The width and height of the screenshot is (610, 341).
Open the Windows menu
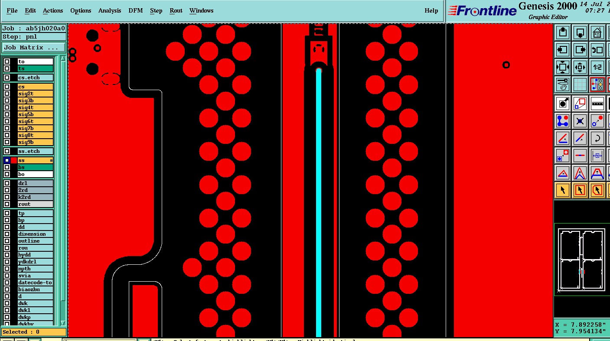pyautogui.click(x=202, y=10)
